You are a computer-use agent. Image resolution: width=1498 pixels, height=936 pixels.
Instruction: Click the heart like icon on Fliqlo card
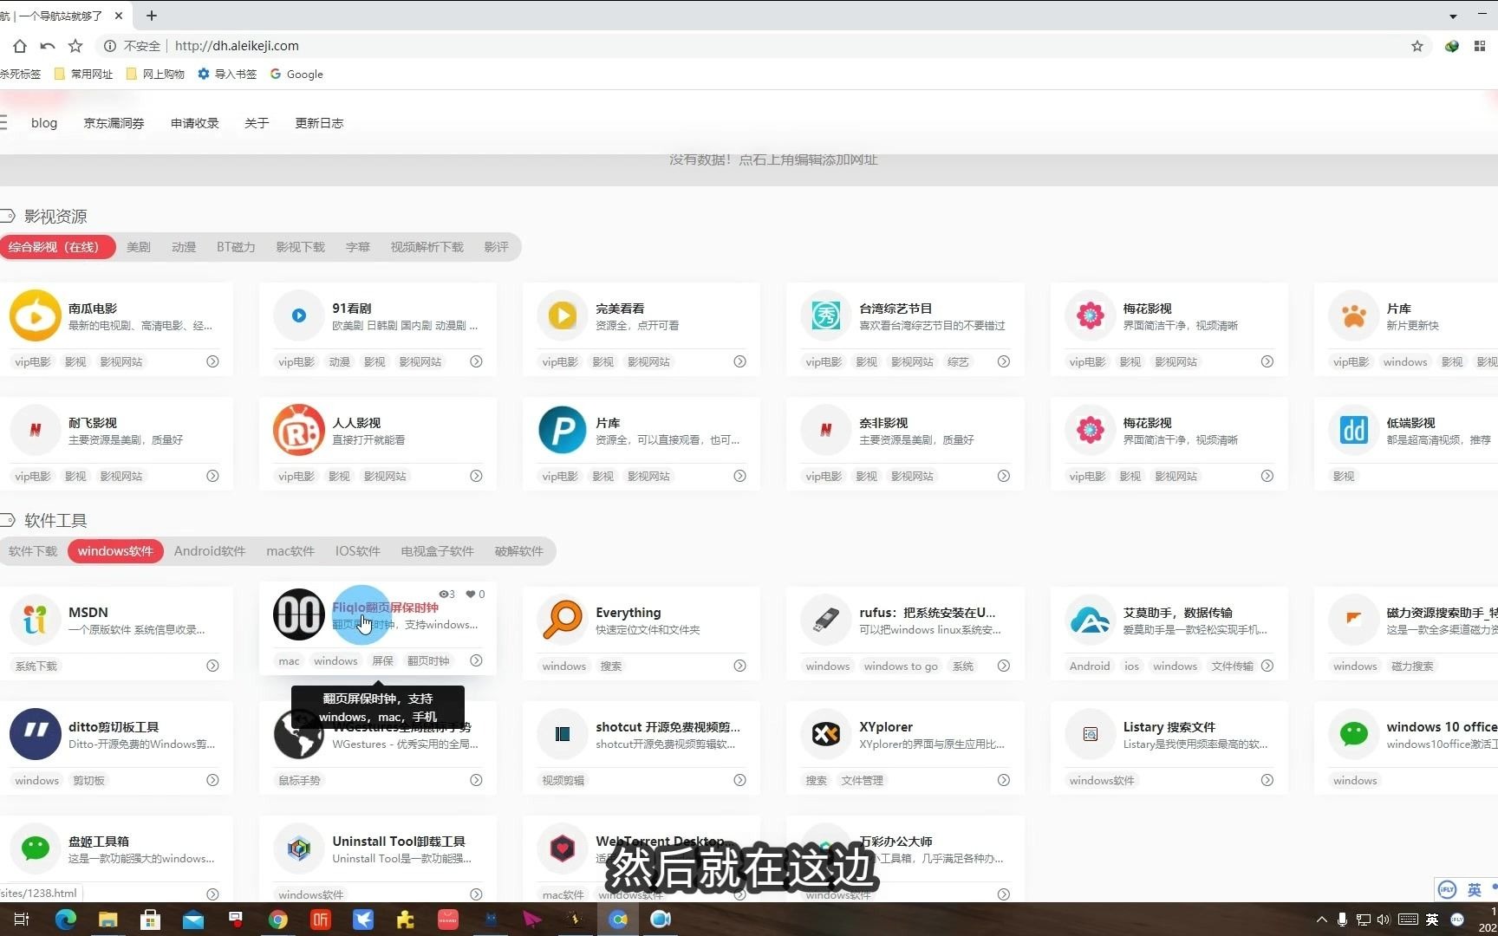click(471, 594)
